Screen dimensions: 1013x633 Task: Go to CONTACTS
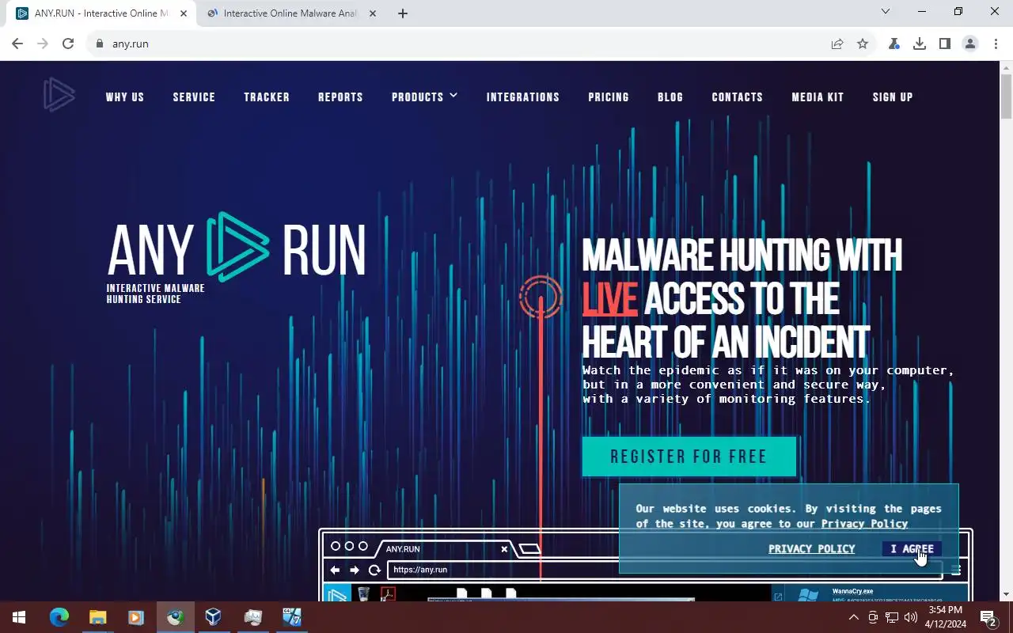738,97
